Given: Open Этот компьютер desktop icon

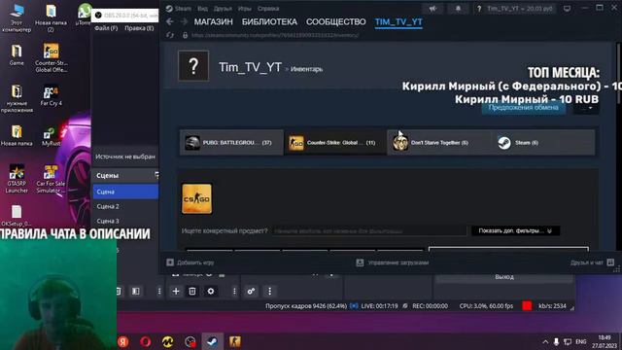Looking at the screenshot, I should coord(17,17).
